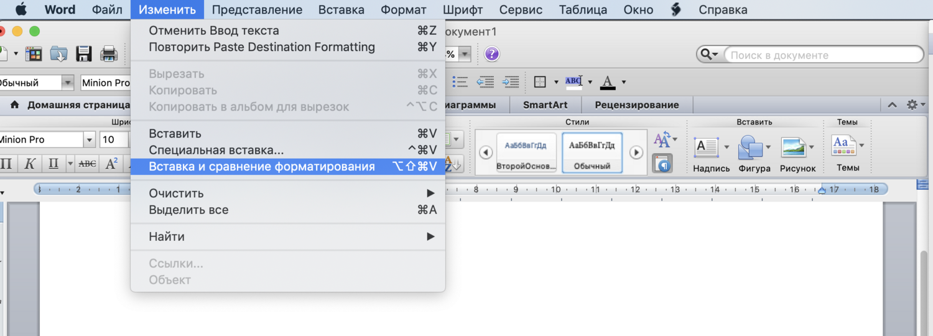Apply font color with the A icon

click(x=608, y=82)
